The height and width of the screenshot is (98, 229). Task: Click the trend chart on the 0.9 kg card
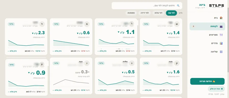pyautogui.click(x=26, y=84)
